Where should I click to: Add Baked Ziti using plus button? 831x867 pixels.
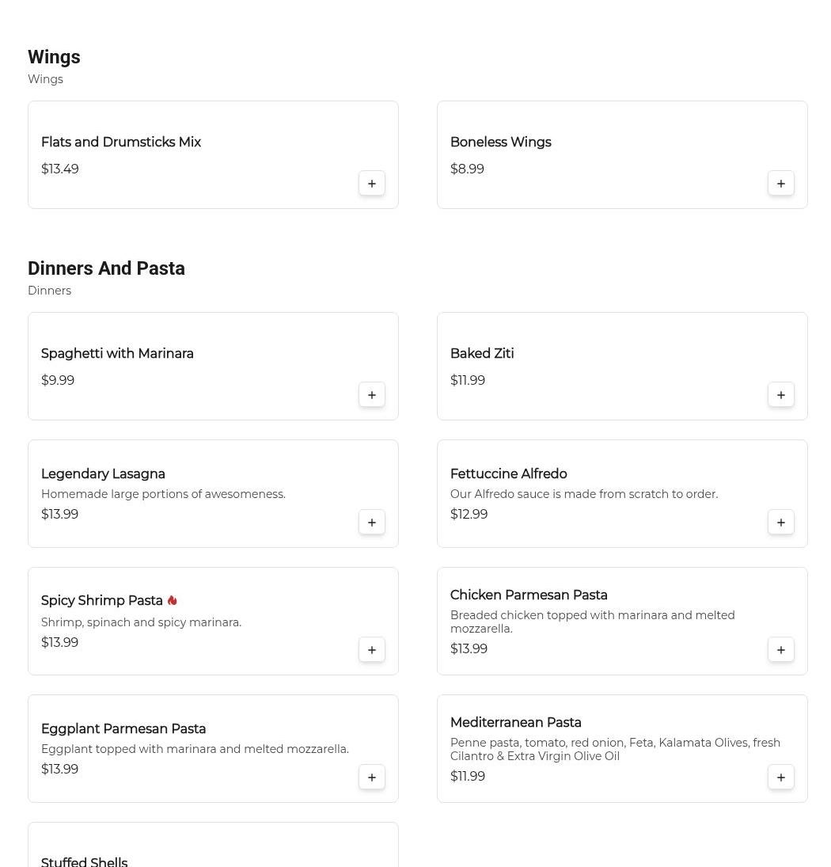click(781, 395)
